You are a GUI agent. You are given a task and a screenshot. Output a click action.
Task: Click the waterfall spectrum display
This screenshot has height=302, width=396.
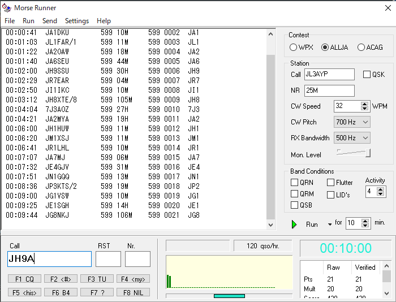229,272
